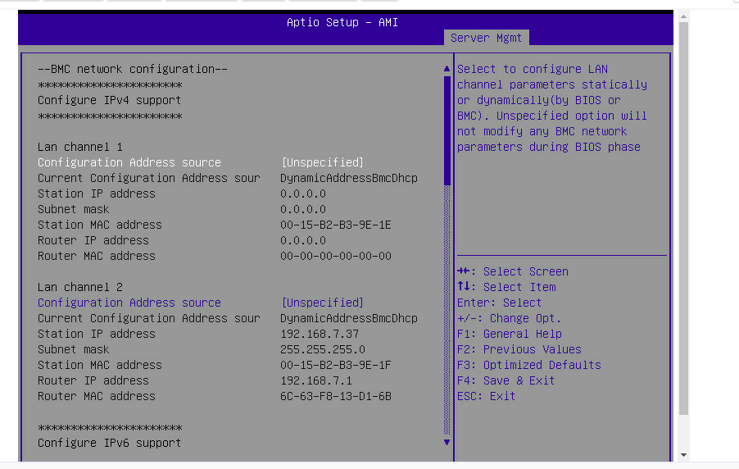Click Station MAC address 00-15-B2-B3-9E-1E
The image size is (739, 469).
tap(336, 225)
